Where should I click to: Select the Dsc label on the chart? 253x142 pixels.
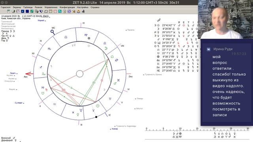point(130,77)
